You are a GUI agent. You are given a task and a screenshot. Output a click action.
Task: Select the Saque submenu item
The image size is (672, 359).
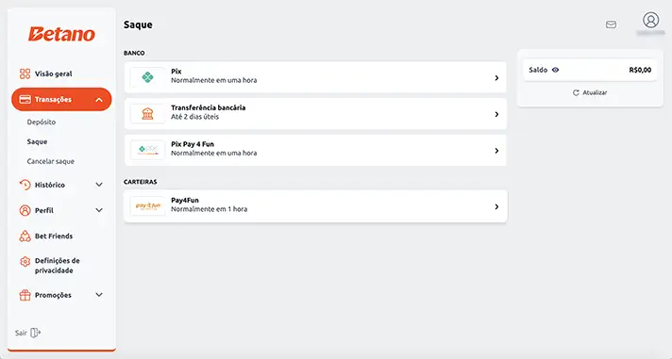point(37,141)
